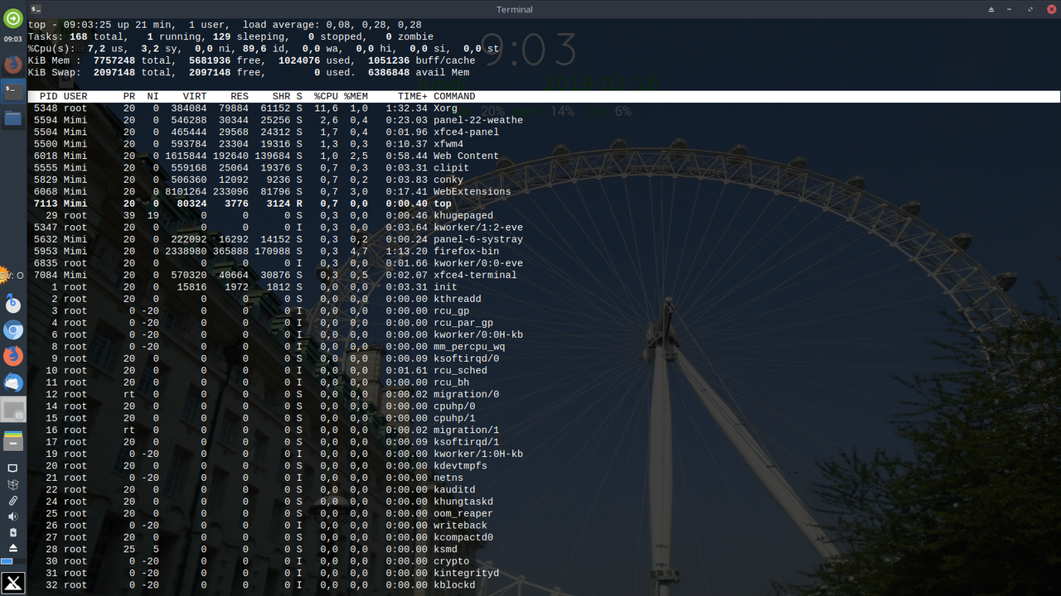Select the khugepaged process name

tap(463, 215)
